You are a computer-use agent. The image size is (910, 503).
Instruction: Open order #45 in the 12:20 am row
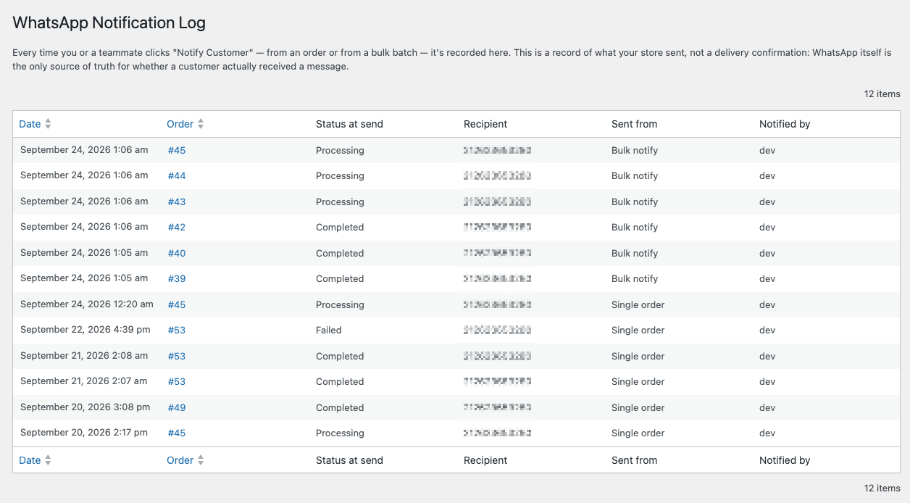(177, 304)
